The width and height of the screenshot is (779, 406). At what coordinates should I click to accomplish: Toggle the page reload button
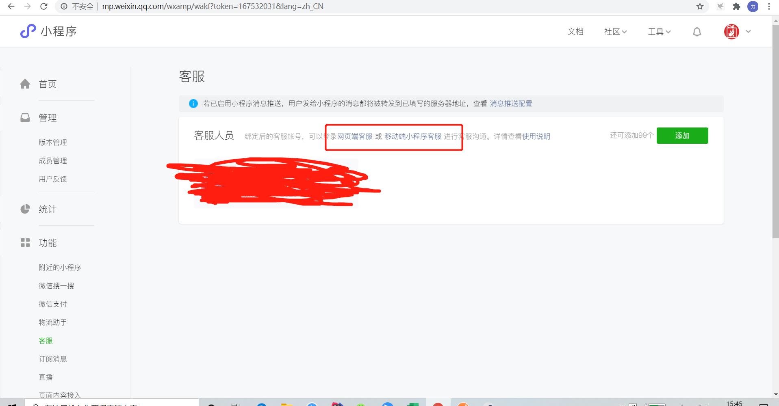(44, 6)
